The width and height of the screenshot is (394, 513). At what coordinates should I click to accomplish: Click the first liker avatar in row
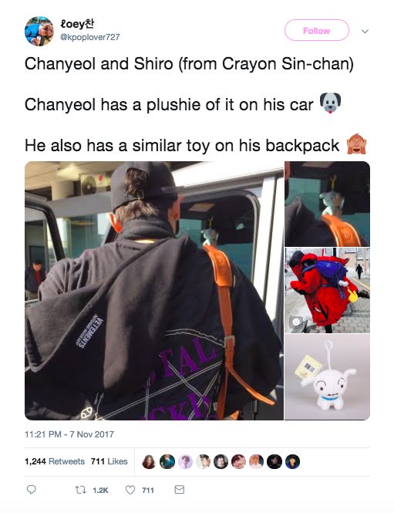point(149,461)
